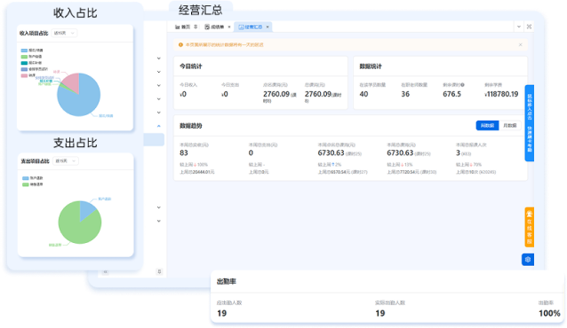Toggle blue 账户退款 legend in expense chart
This screenshot has width=567, height=328.
(x=33, y=178)
